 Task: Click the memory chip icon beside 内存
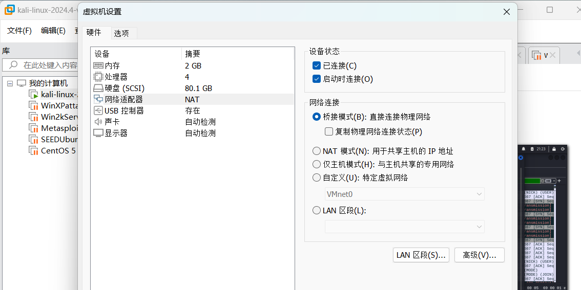point(98,66)
